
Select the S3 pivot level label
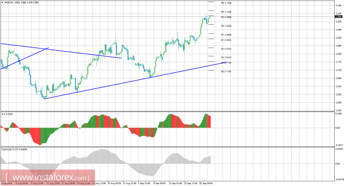click(226, 57)
